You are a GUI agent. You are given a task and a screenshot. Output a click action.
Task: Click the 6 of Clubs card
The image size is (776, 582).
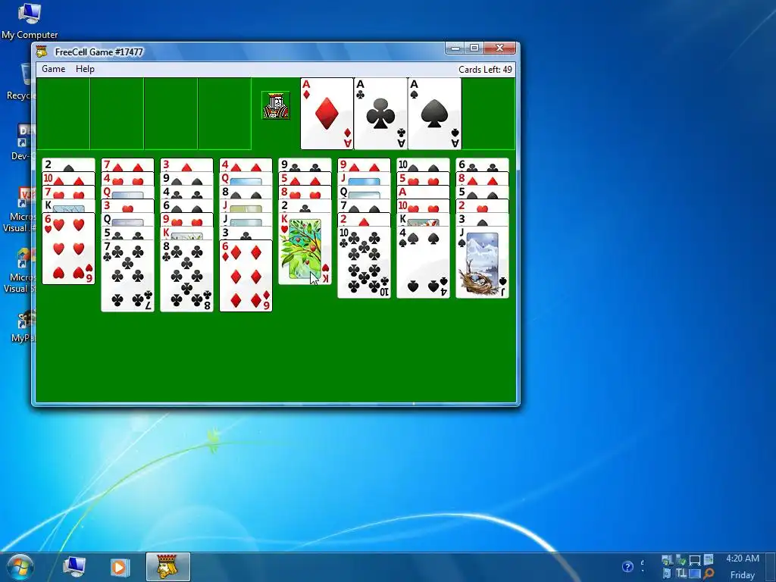(x=483, y=164)
